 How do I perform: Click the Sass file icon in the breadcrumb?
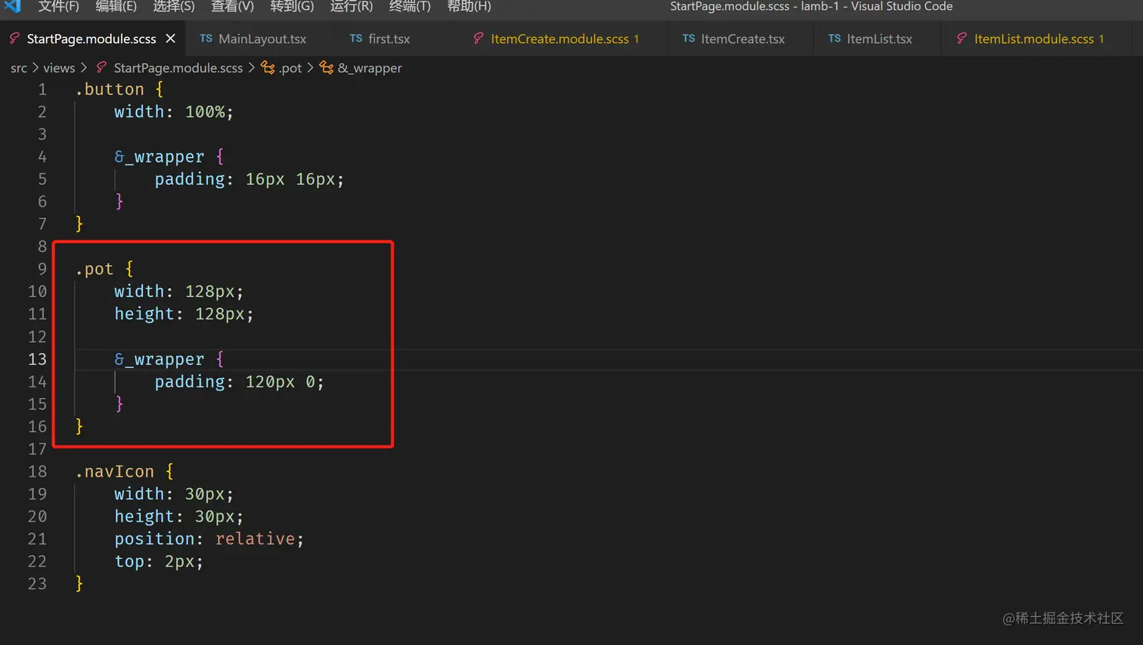tap(101, 68)
